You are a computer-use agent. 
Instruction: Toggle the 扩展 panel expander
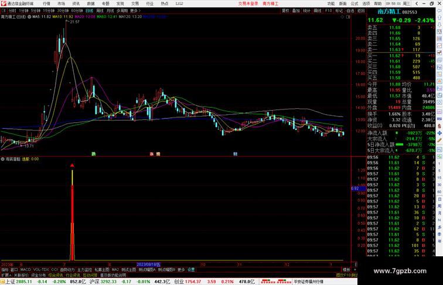[6, 275]
